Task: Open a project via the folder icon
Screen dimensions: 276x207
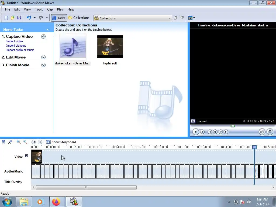Action: (x=13, y=18)
